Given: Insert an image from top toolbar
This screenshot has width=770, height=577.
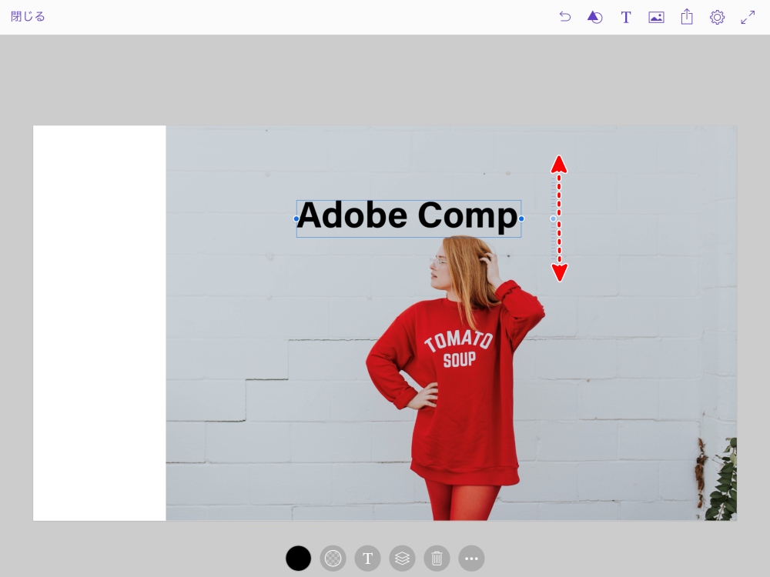Looking at the screenshot, I should click(656, 17).
